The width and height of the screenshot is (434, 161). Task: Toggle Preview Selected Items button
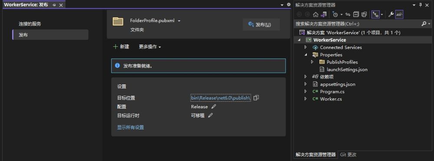[x=399, y=14]
